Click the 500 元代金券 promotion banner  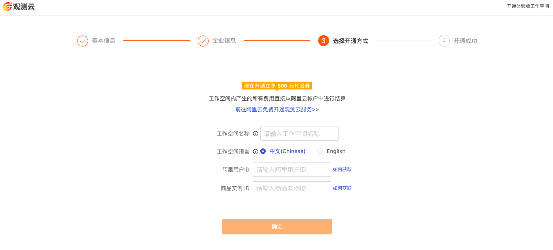tap(277, 86)
